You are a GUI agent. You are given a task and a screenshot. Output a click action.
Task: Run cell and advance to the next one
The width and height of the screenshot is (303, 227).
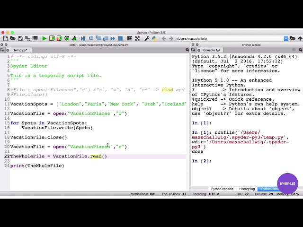coord(59,38)
